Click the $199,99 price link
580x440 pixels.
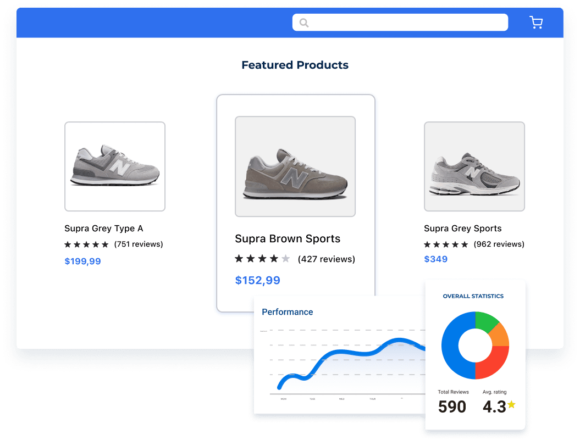(x=82, y=261)
